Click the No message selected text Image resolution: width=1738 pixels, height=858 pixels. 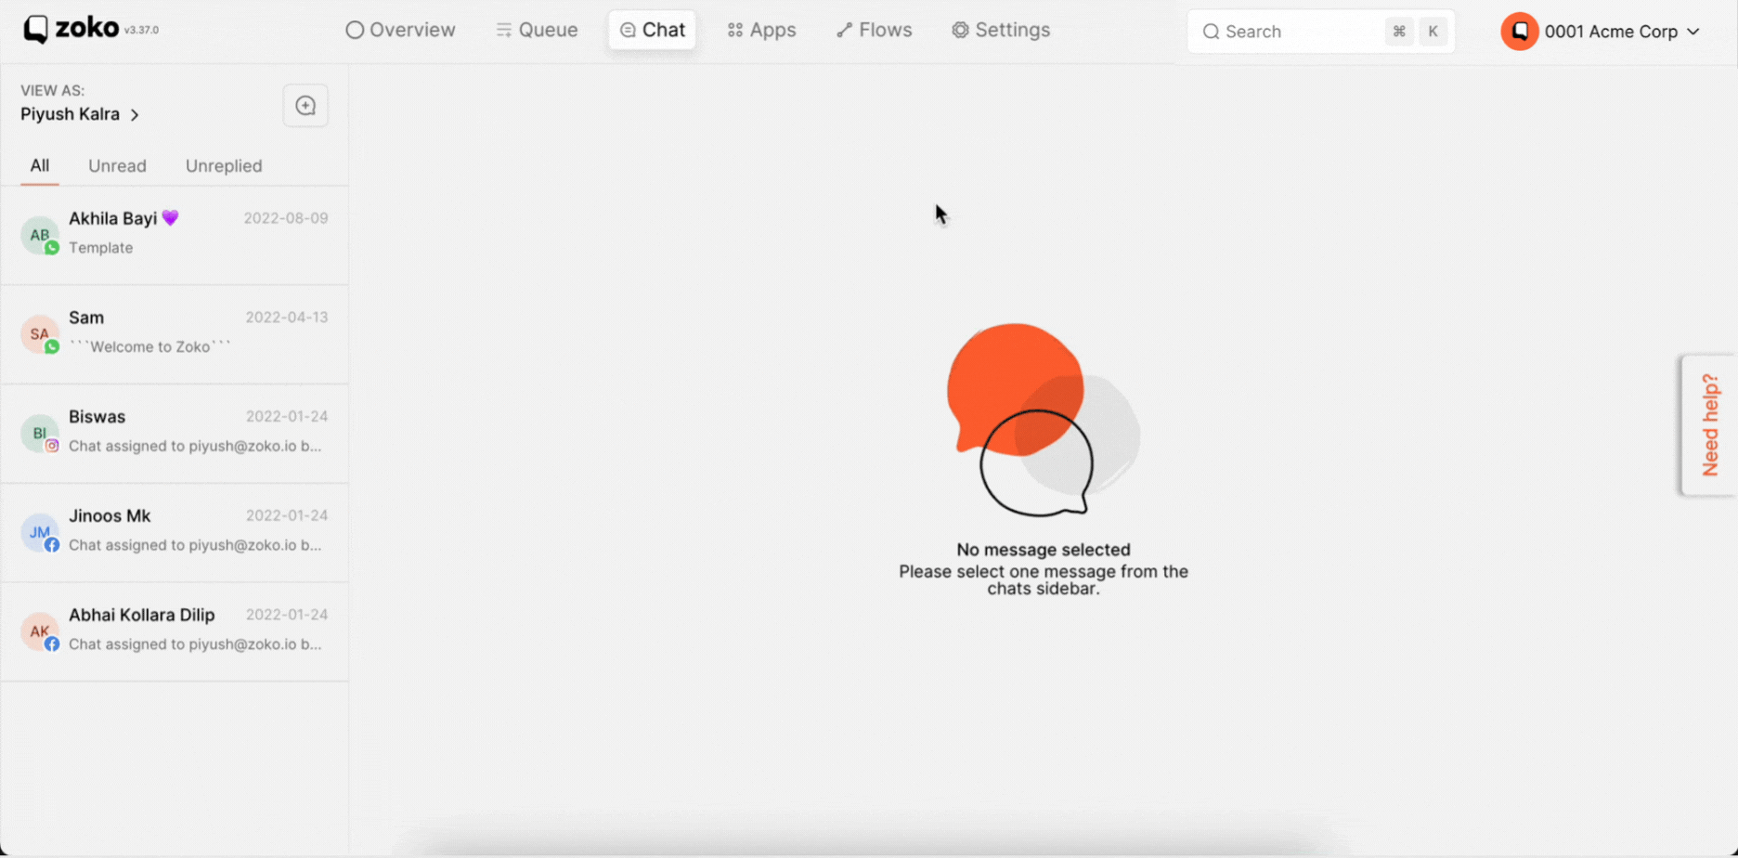coord(1044,550)
